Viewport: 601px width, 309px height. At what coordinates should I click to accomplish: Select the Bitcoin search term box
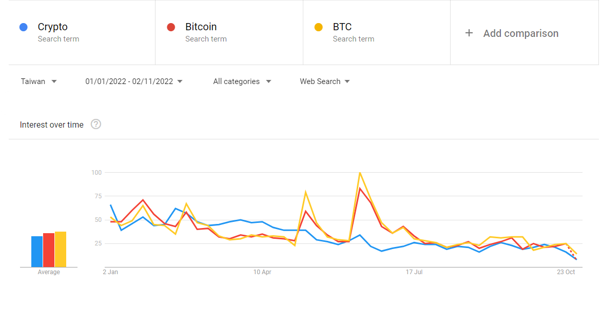point(229,33)
